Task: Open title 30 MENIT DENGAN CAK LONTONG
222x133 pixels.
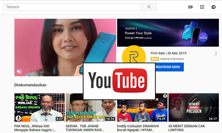Action: (187, 128)
